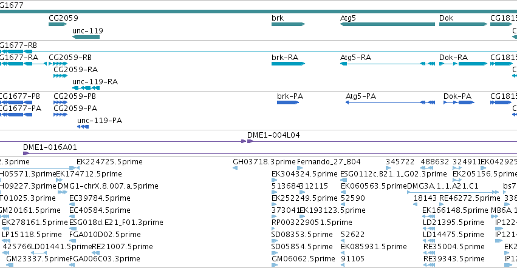Image resolution: width=517 pixels, height=268 pixels.
Task: Open the unc-119-RA transcript label
Action: (x=95, y=82)
